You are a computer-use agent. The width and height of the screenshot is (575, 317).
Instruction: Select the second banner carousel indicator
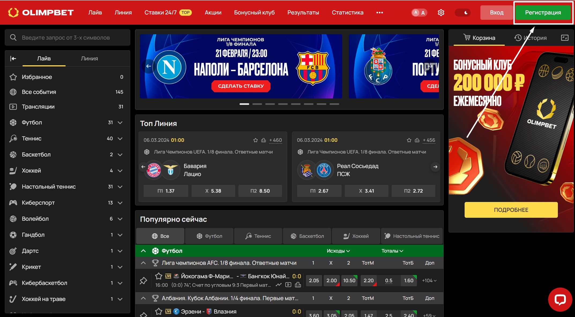point(257,104)
